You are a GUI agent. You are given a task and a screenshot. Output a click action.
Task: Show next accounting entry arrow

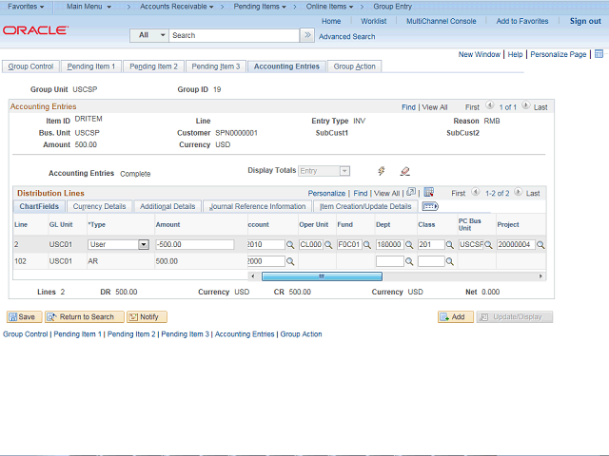coord(525,105)
